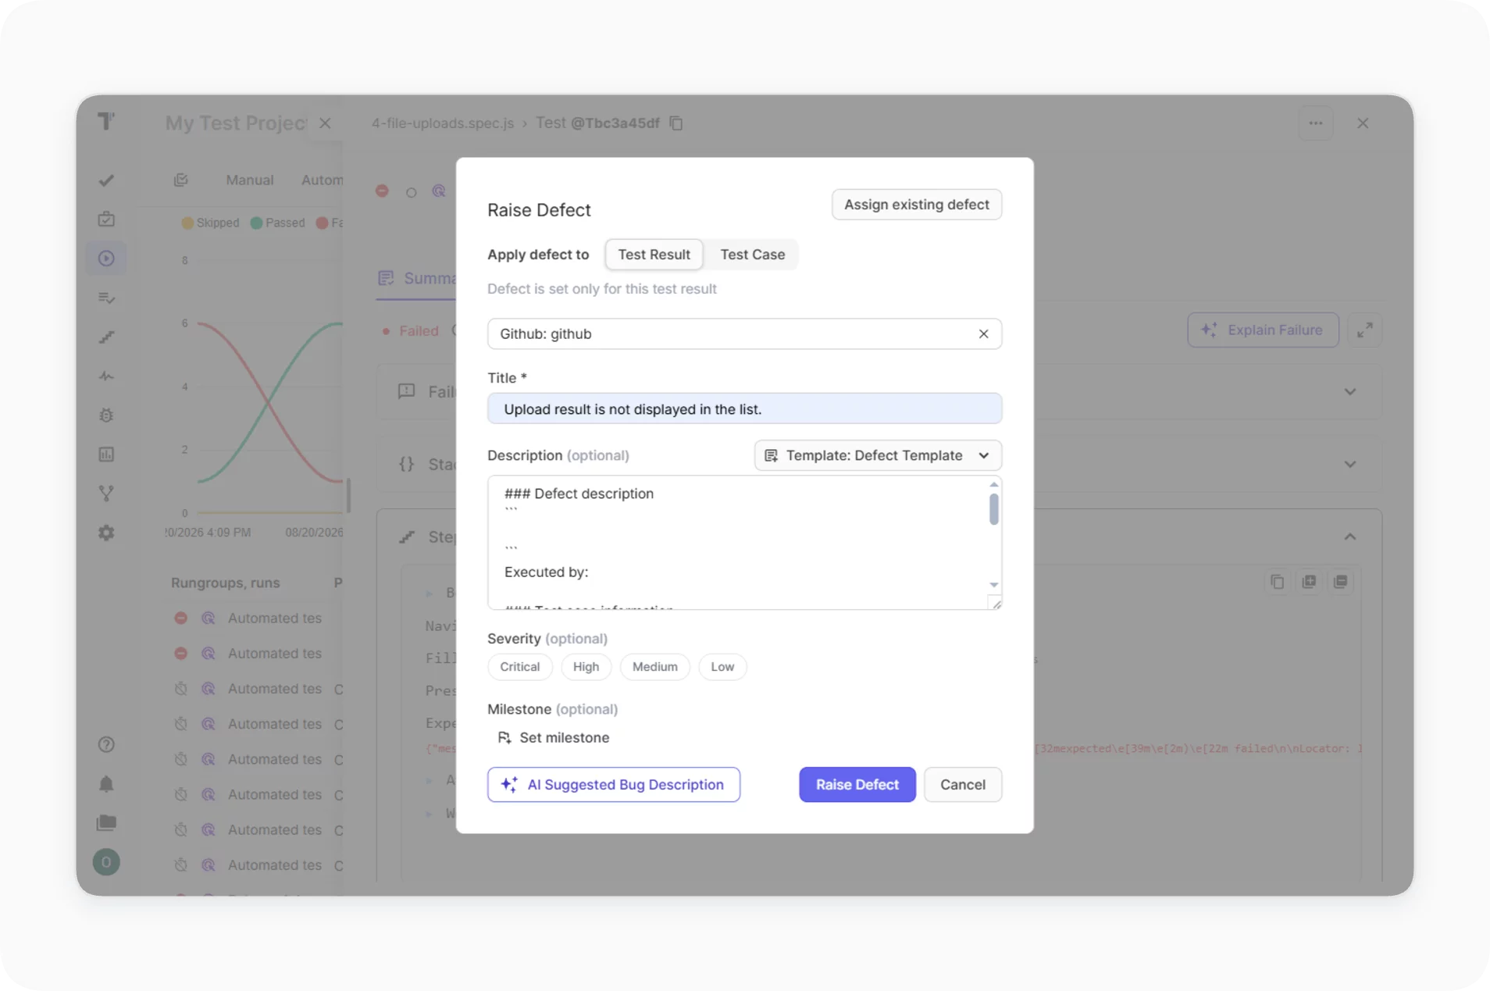Select Test Case apply option
The height and width of the screenshot is (991, 1490).
pos(752,255)
